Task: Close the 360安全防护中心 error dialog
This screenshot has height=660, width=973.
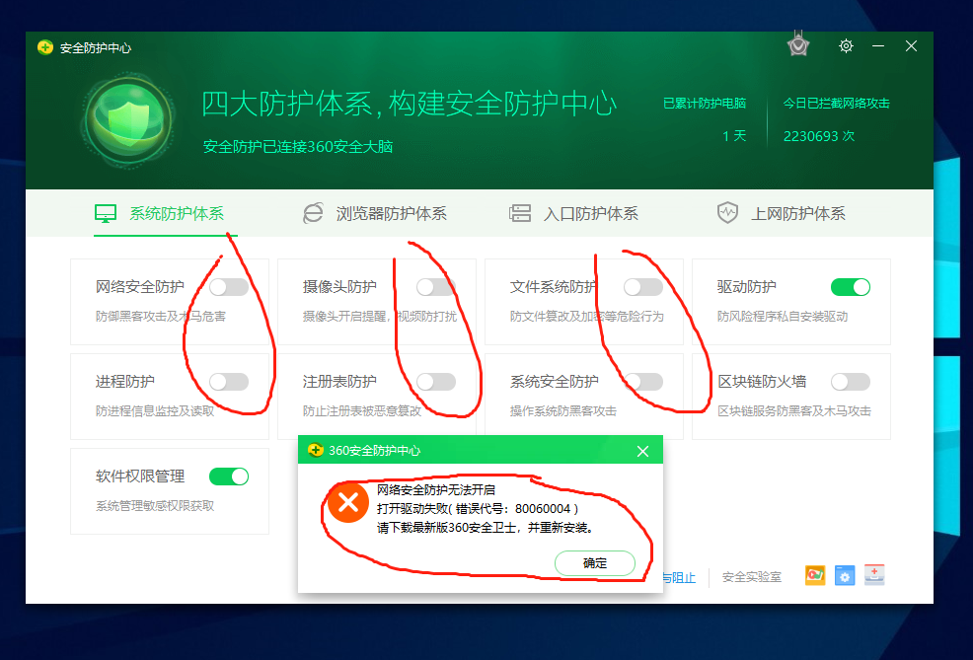Action: (x=642, y=451)
